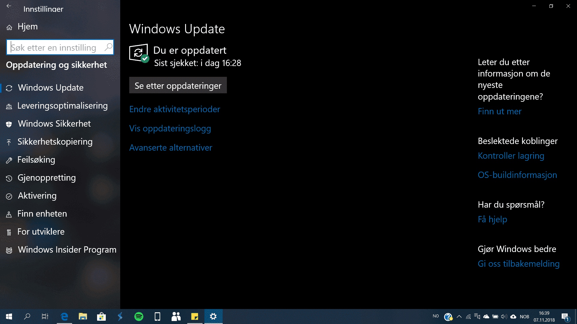
Task: Click the battery tray icon
Action: pyautogui.click(x=495, y=316)
